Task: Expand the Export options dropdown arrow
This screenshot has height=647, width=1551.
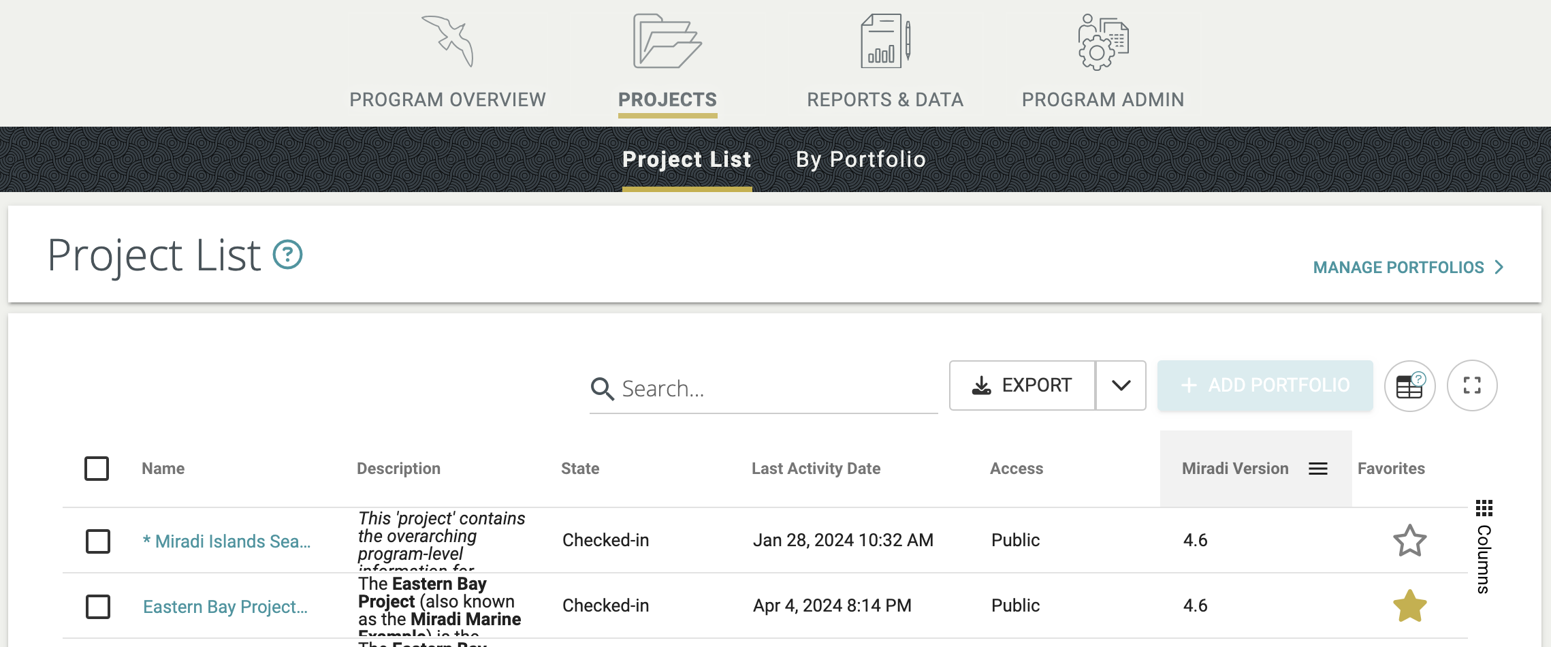Action: (x=1121, y=385)
